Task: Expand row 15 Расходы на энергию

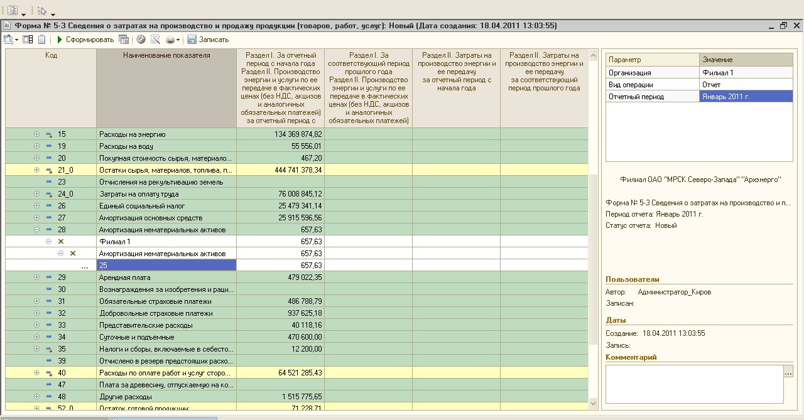Action: coord(37,134)
